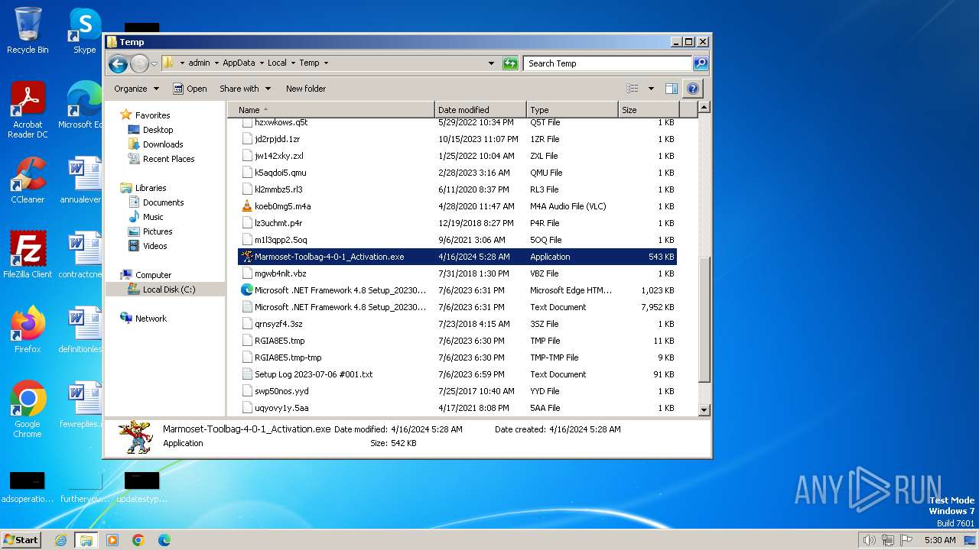Open the Share with dropdown menu
The width and height of the screenshot is (979, 550).
(x=245, y=89)
